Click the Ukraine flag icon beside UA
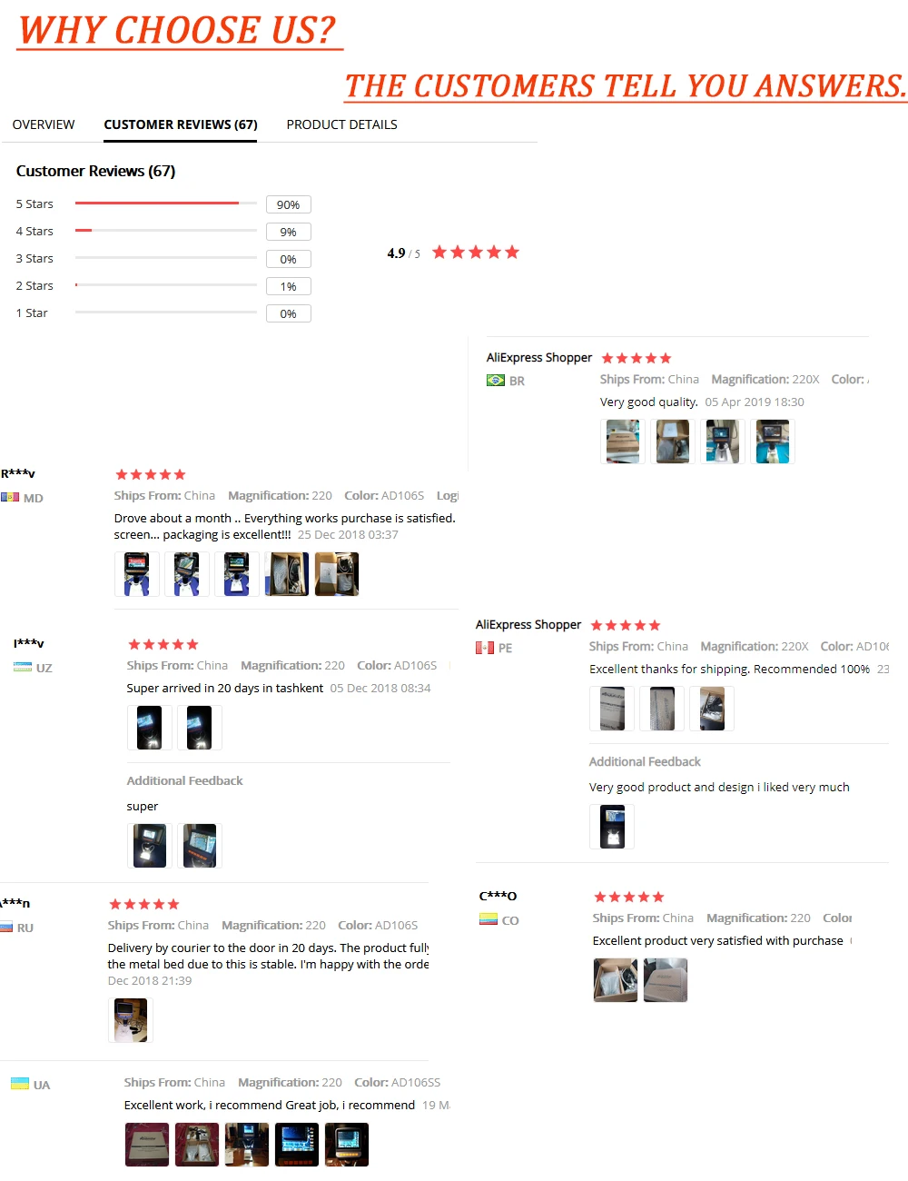 coord(20,1084)
